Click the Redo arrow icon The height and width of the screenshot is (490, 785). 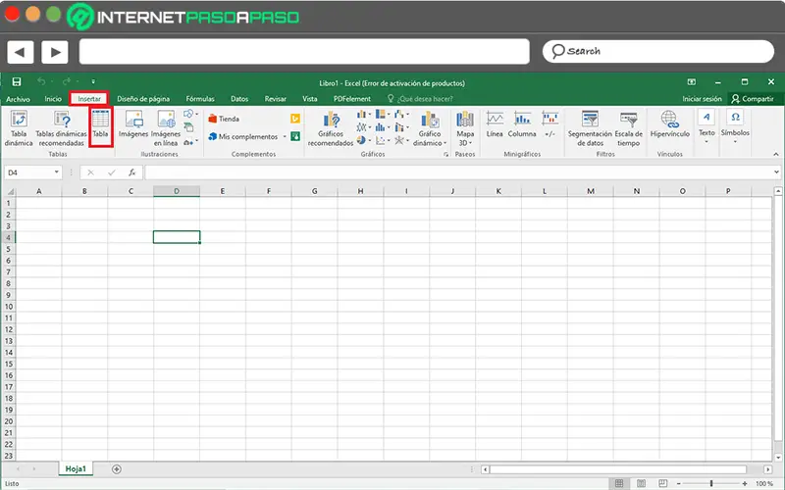pos(67,81)
